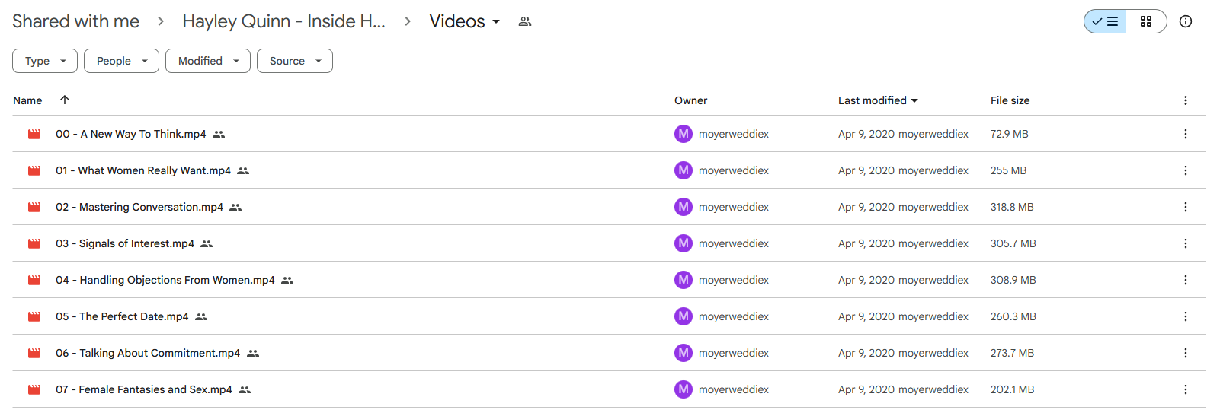Navigate to Hayley Quinn - Inside H... folder breadcrumb
The height and width of the screenshot is (416, 1220).
click(283, 21)
